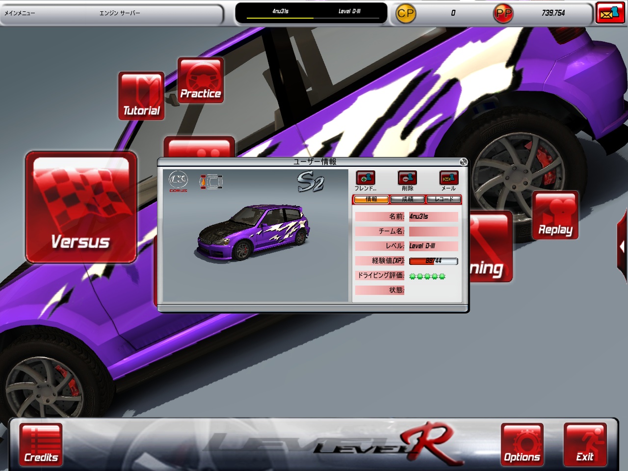The image size is (628, 471).
Task: Click the CP currency coin icon
Action: pos(405,13)
